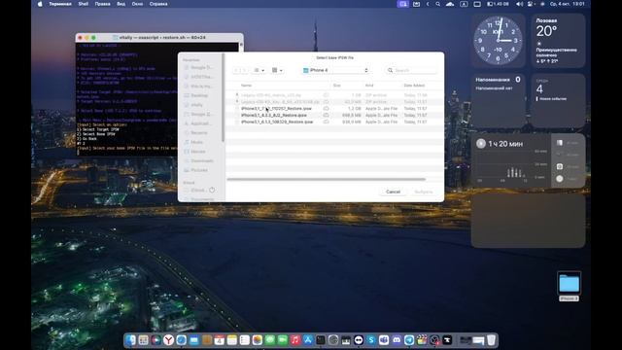The image size is (622, 350).
Task: Open the Справка menu
Action: (x=158, y=4)
